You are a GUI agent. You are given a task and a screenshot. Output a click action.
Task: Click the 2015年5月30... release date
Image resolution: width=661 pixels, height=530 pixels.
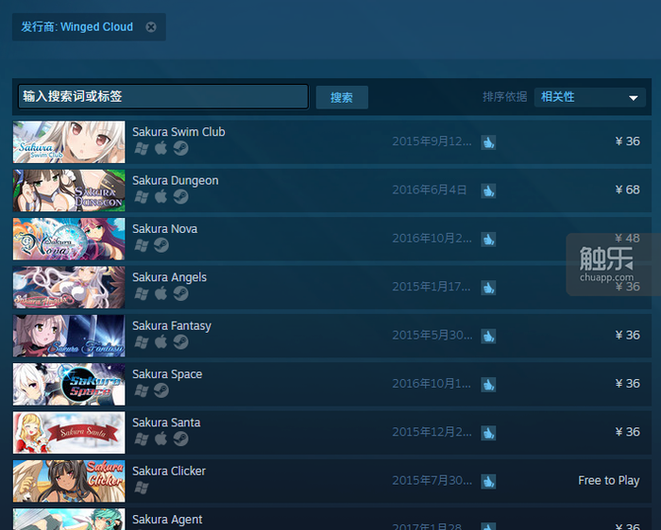click(432, 335)
